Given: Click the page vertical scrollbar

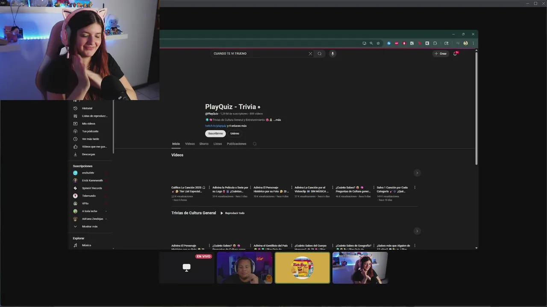Looking at the screenshot, I should [476, 109].
